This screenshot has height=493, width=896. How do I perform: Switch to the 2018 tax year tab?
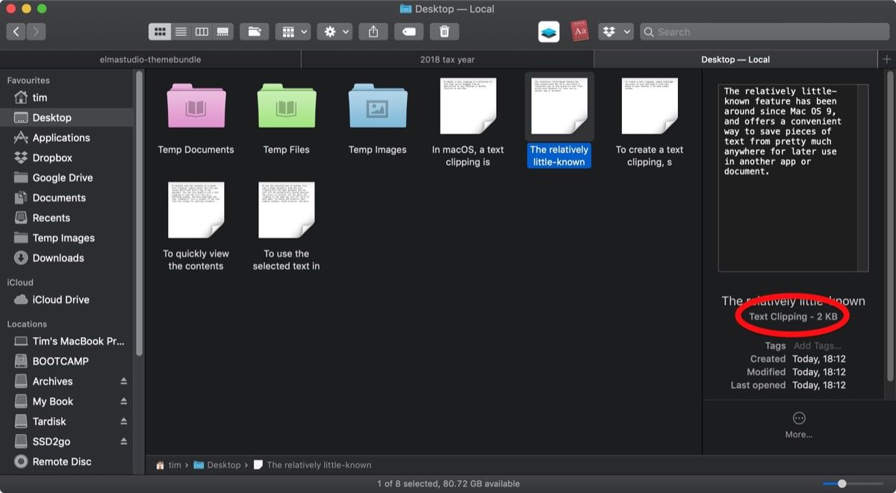click(x=447, y=60)
